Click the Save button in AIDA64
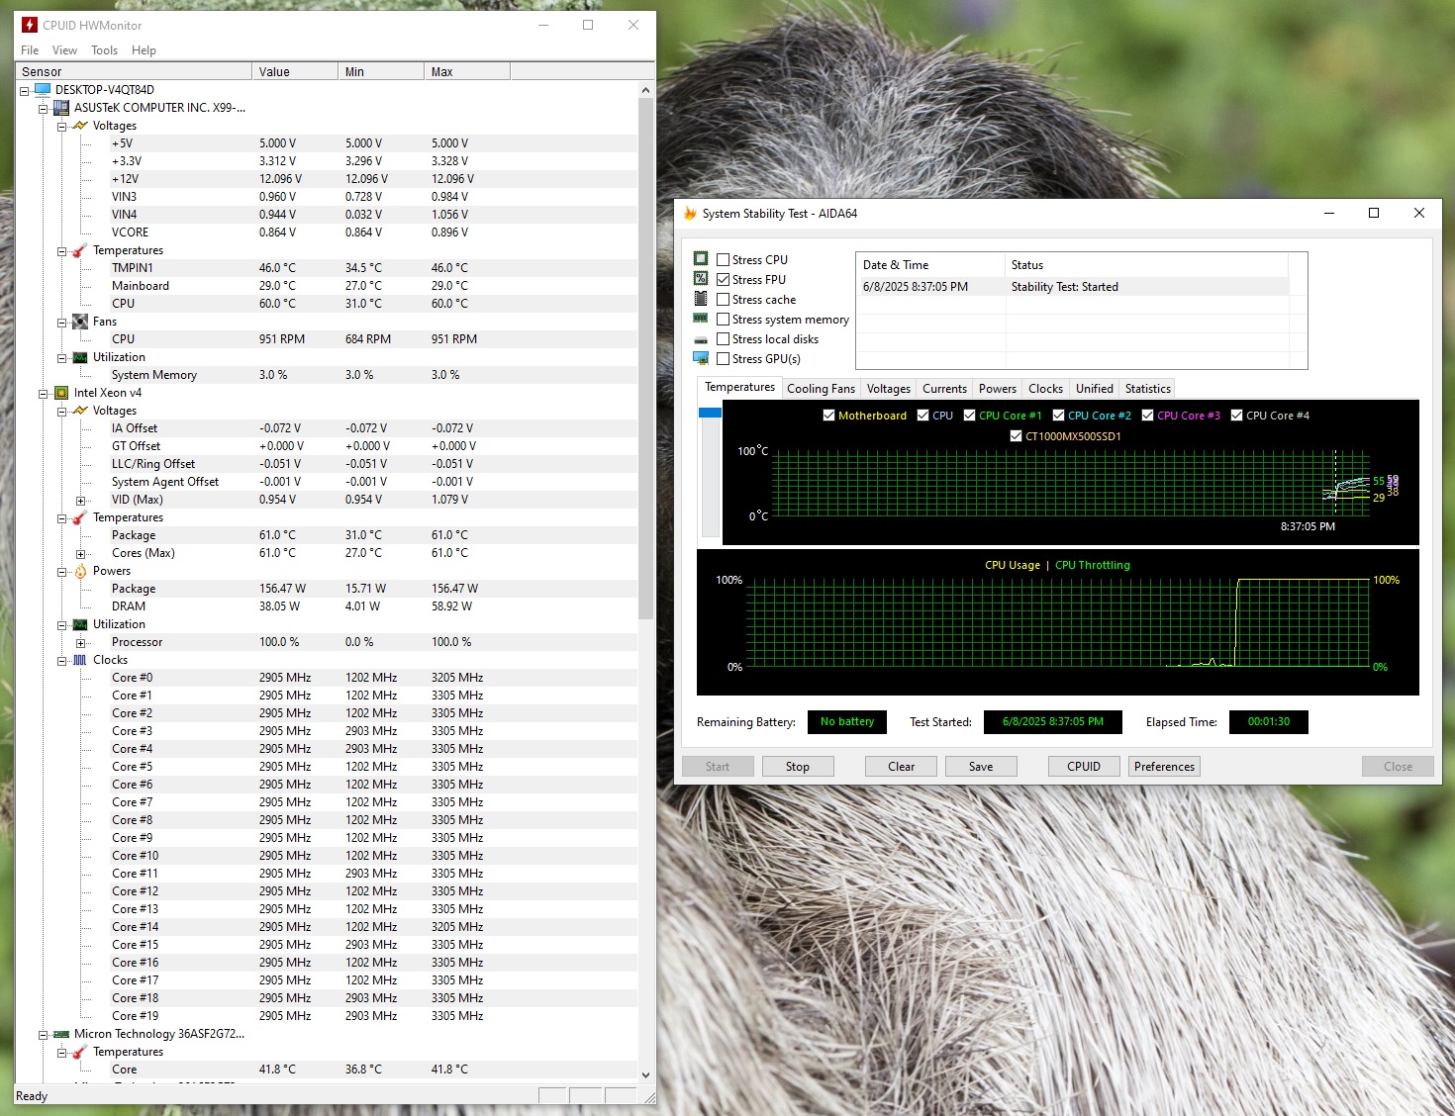Viewport: 1455px width, 1116px height. point(981,767)
